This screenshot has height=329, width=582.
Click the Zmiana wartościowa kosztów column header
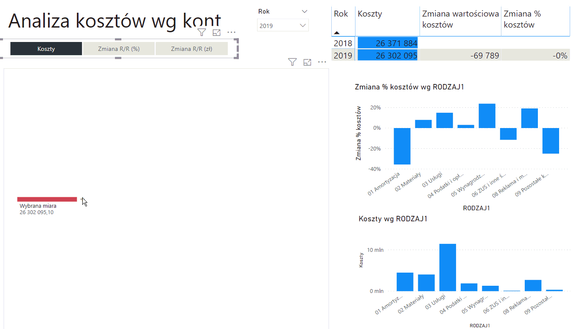click(460, 19)
